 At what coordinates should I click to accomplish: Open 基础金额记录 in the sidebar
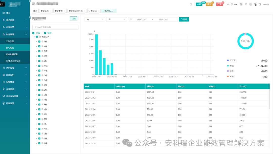click(x=15, y=54)
